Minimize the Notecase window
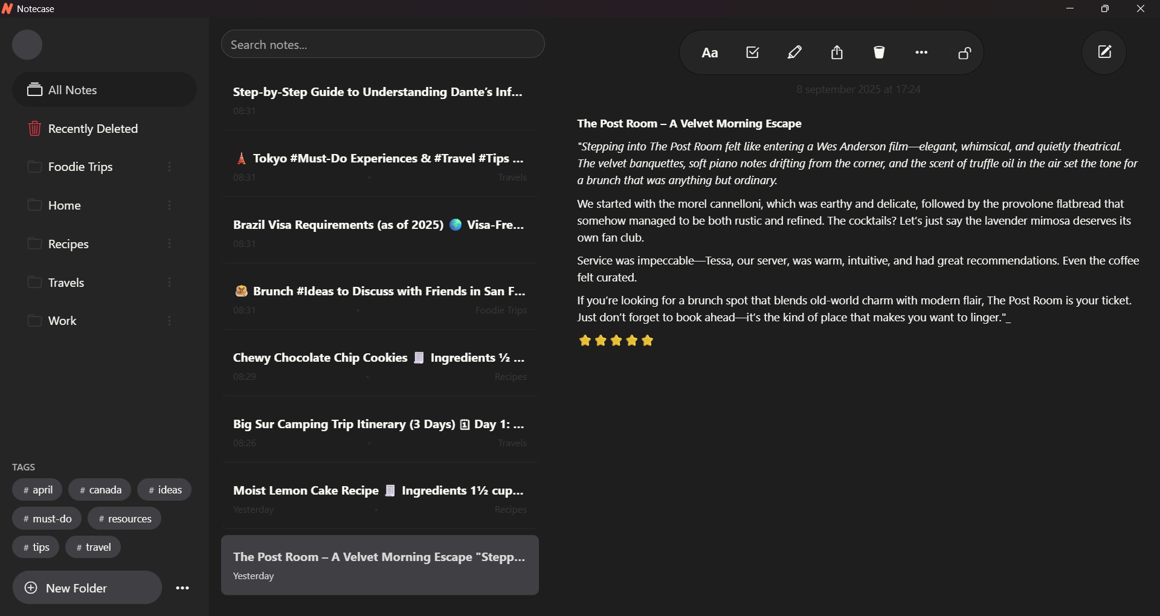 click(x=1070, y=8)
